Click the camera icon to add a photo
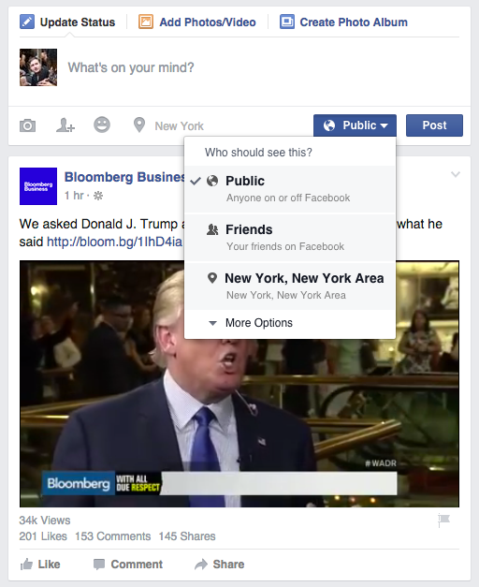 (x=27, y=125)
